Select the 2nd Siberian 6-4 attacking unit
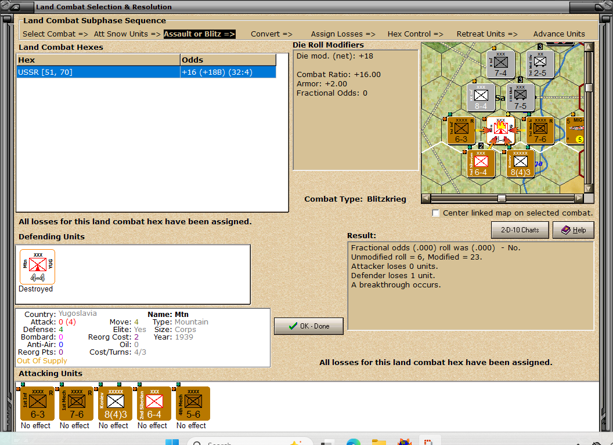Image resolution: width=613 pixels, height=445 pixels. point(154,404)
